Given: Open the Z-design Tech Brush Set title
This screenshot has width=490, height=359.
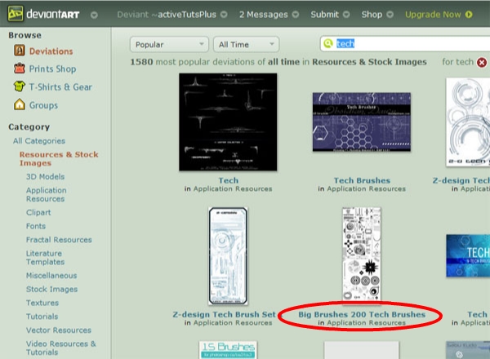Looking at the screenshot, I should click(x=224, y=314).
